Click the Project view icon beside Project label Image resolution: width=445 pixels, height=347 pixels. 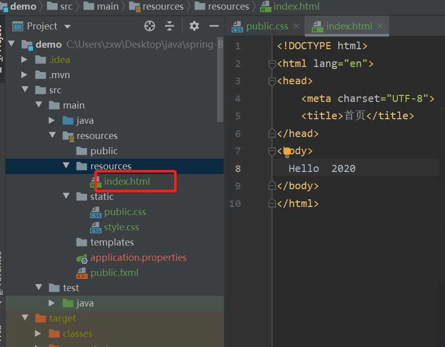[18, 26]
